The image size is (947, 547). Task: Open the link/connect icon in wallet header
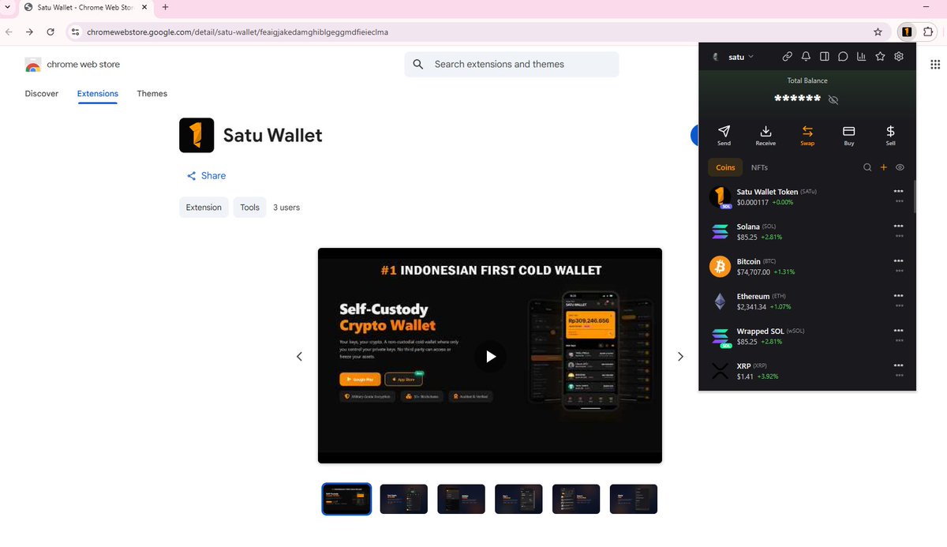click(787, 57)
